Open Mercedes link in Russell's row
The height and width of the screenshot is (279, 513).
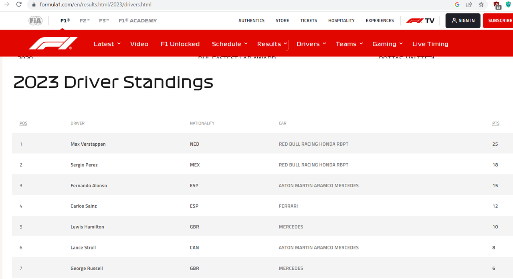click(291, 269)
